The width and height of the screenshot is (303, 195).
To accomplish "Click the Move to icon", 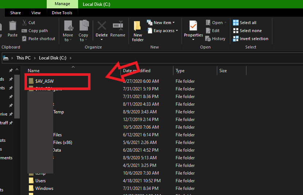I will 69,26.
